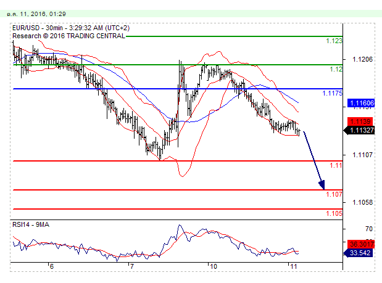Click the 'Research © 2016 TRADING CENTRAL' label

click(69, 36)
